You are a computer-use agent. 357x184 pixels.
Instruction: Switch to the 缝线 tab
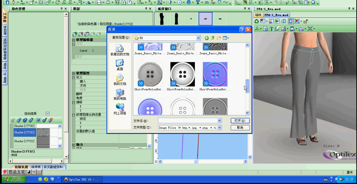tap(258, 15)
